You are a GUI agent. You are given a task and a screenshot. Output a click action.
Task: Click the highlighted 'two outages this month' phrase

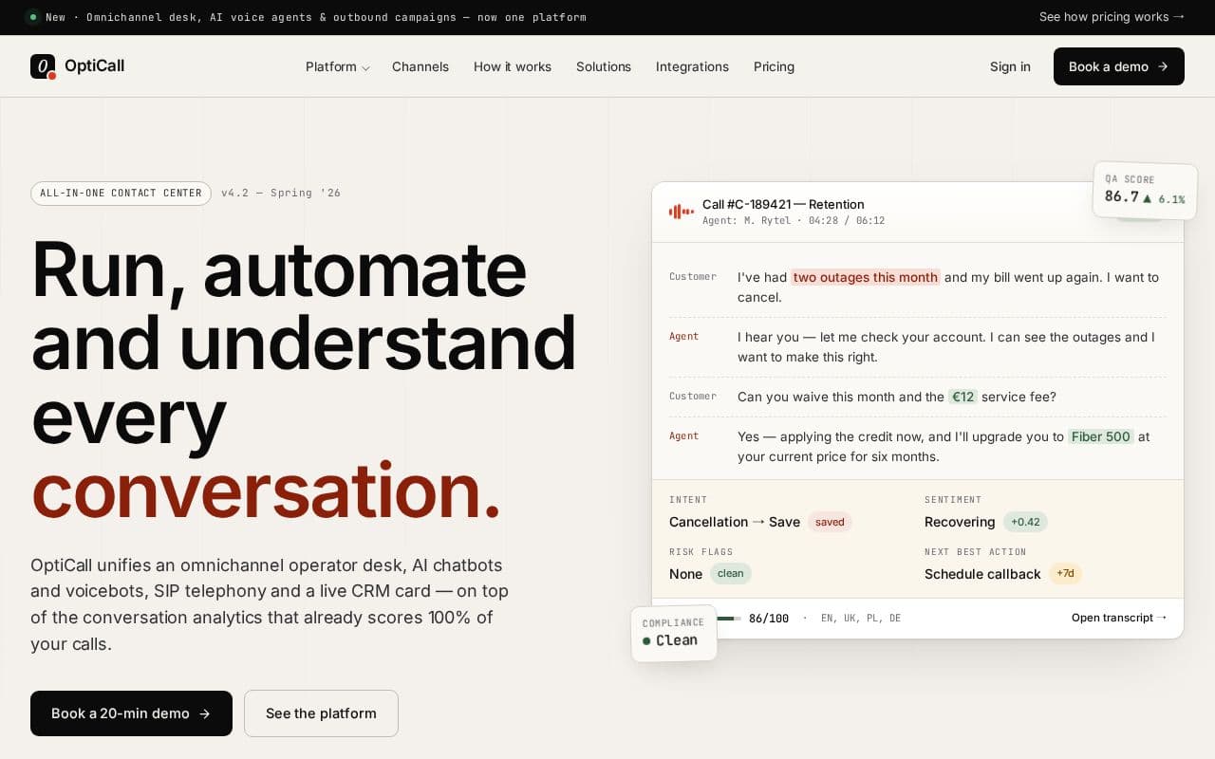[x=866, y=277]
